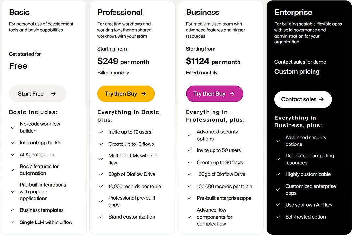Click the $249 per month price text

(123, 61)
